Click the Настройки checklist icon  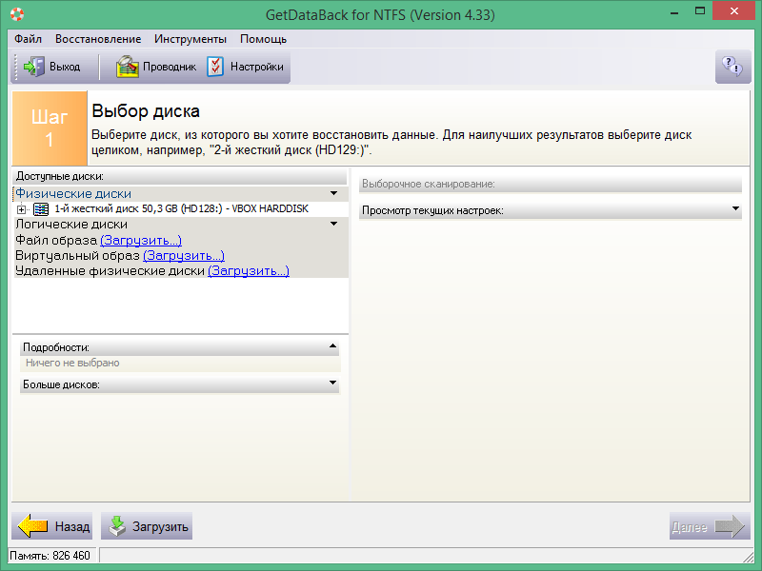click(x=215, y=67)
